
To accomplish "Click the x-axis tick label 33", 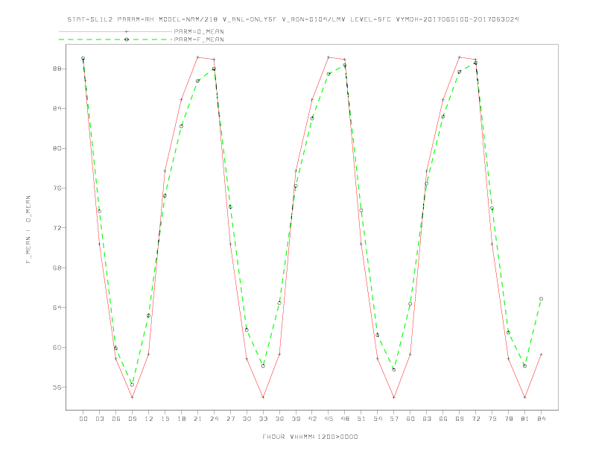I will click(x=264, y=419).
